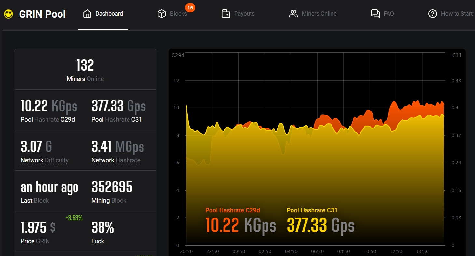Click Pool Hashrate C31 chart legend

coord(312,210)
